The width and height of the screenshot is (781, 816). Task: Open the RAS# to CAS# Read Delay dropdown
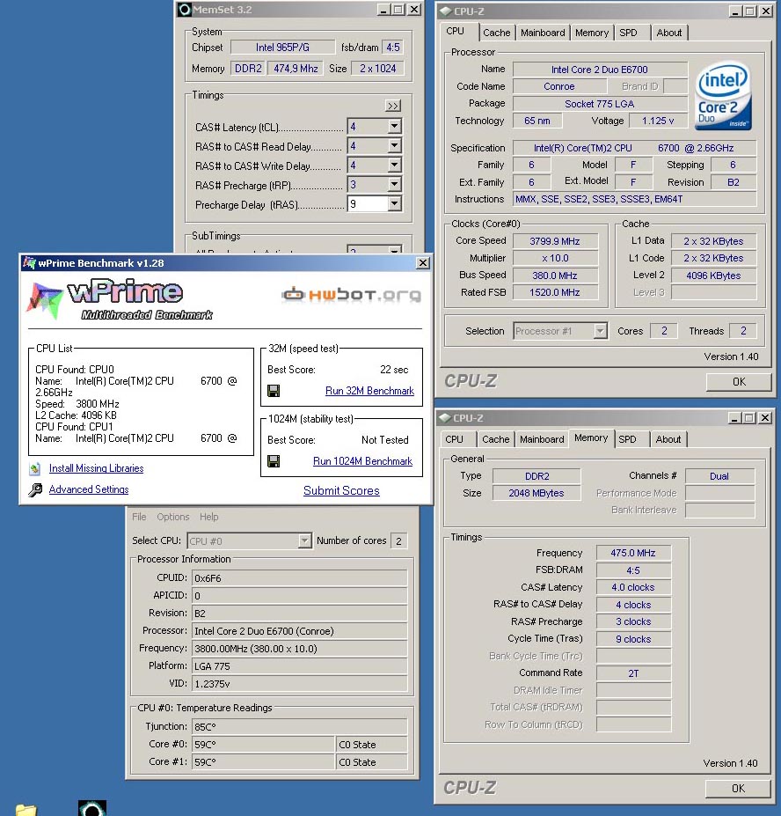click(394, 146)
